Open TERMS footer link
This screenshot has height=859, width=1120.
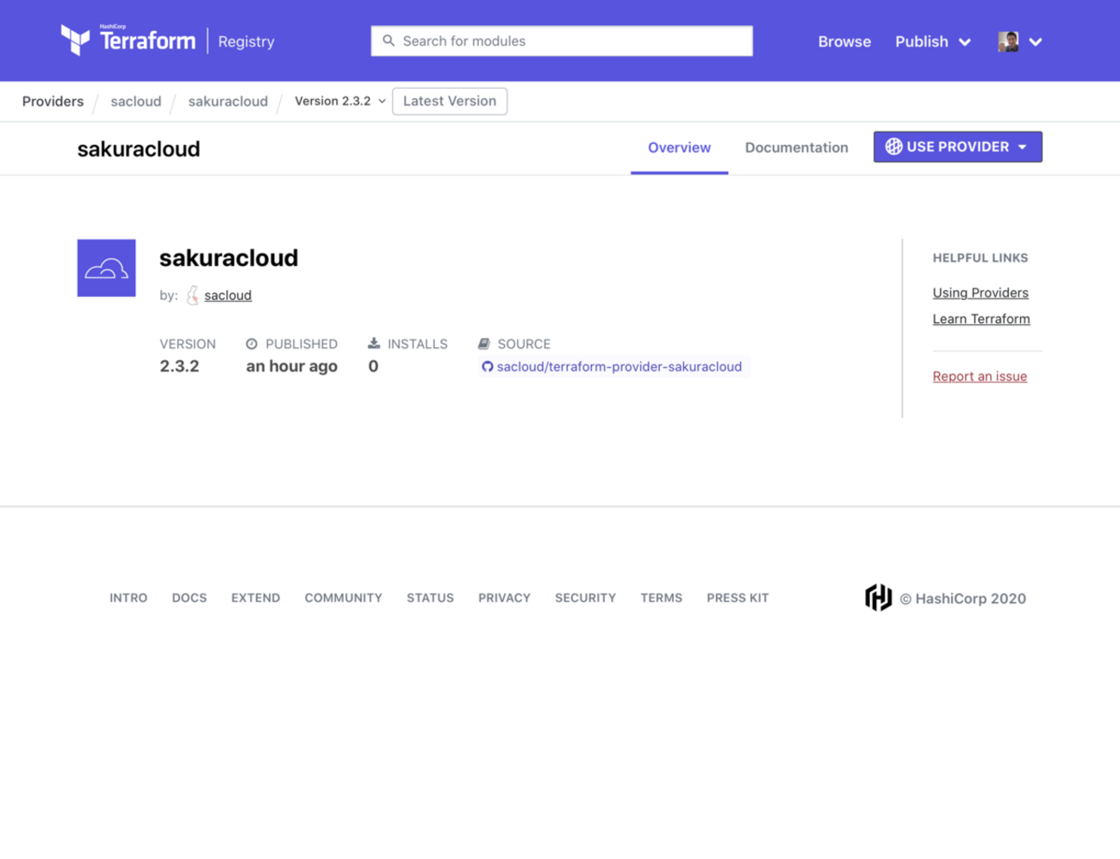tap(662, 598)
